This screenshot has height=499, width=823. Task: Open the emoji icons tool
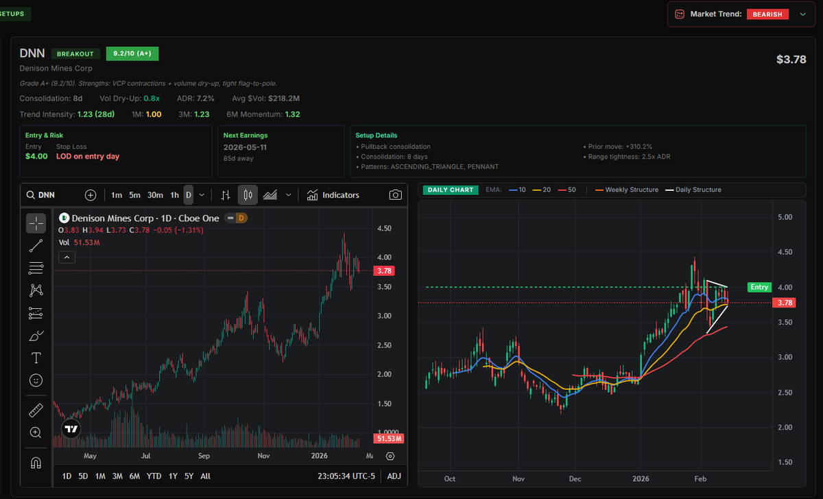click(36, 380)
